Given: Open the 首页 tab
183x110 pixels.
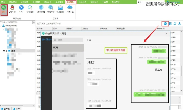Looking at the screenshot, I should pos(3,2).
